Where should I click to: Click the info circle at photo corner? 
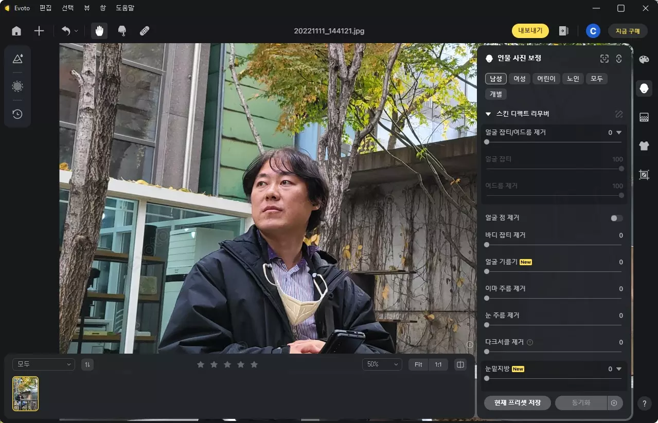pyautogui.click(x=470, y=344)
